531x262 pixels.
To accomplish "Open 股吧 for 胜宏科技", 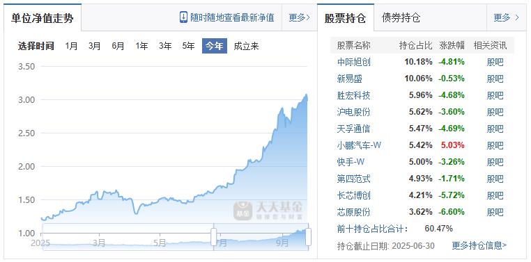I will tap(495, 95).
